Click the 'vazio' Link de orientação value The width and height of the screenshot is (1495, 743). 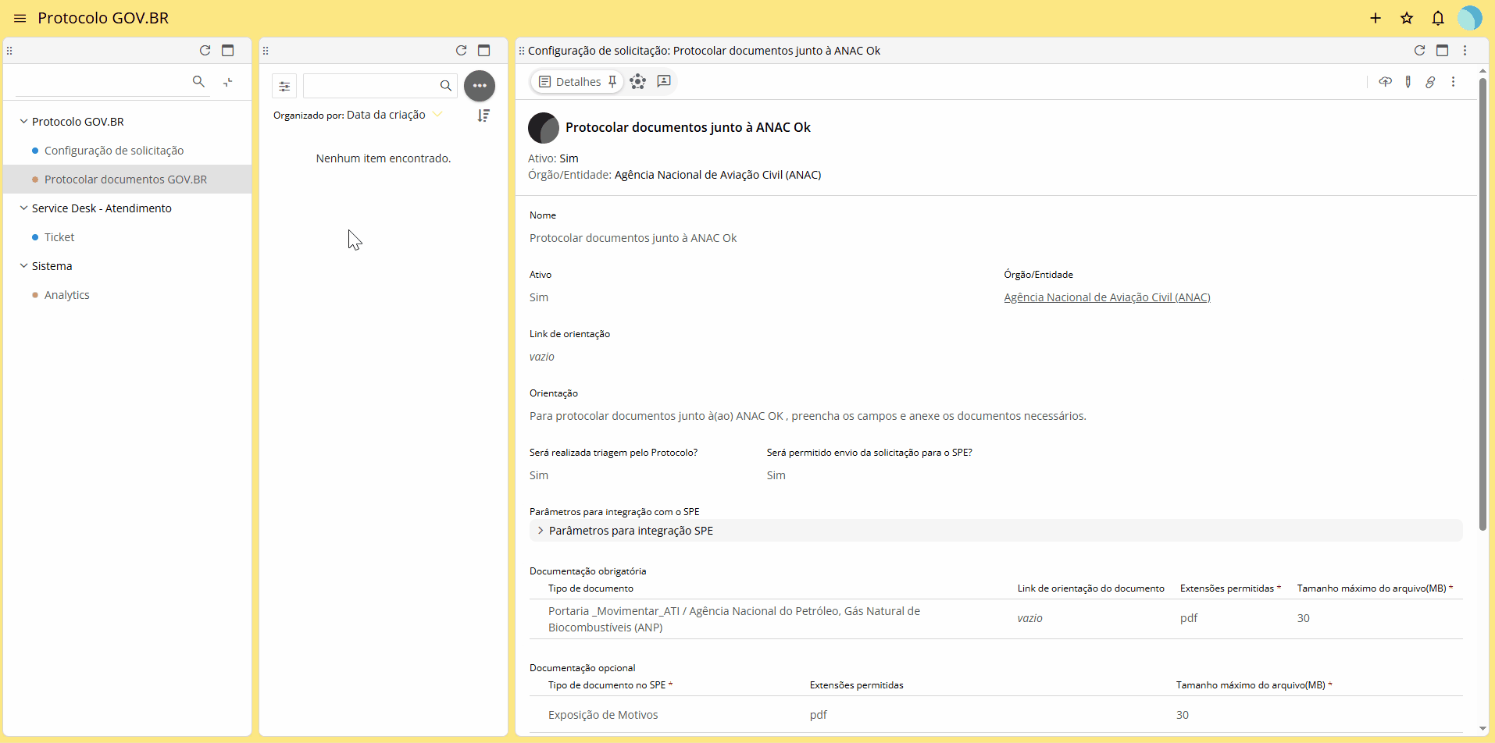542,357
